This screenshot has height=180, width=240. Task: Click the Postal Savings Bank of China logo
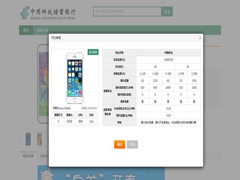click(x=48, y=13)
